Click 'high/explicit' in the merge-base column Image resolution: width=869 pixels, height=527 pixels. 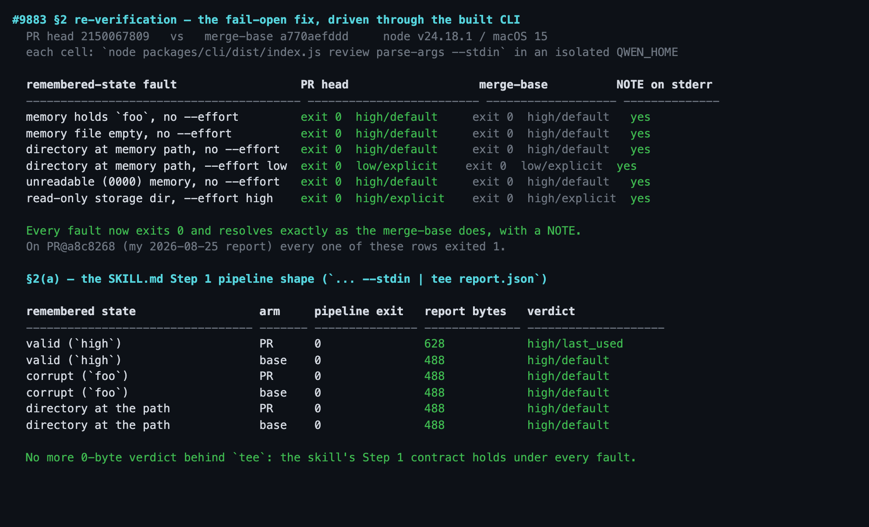pos(572,198)
